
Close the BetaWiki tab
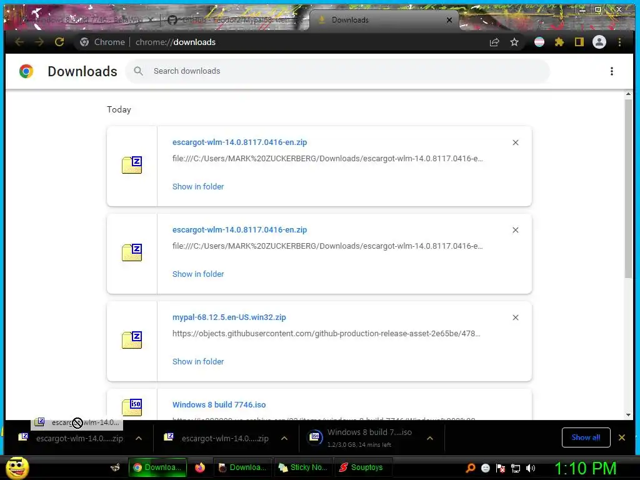[x=151, y=19]
